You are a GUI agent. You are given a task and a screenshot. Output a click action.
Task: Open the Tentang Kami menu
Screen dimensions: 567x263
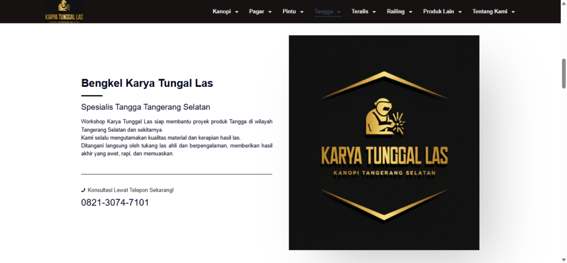point(489,12)
